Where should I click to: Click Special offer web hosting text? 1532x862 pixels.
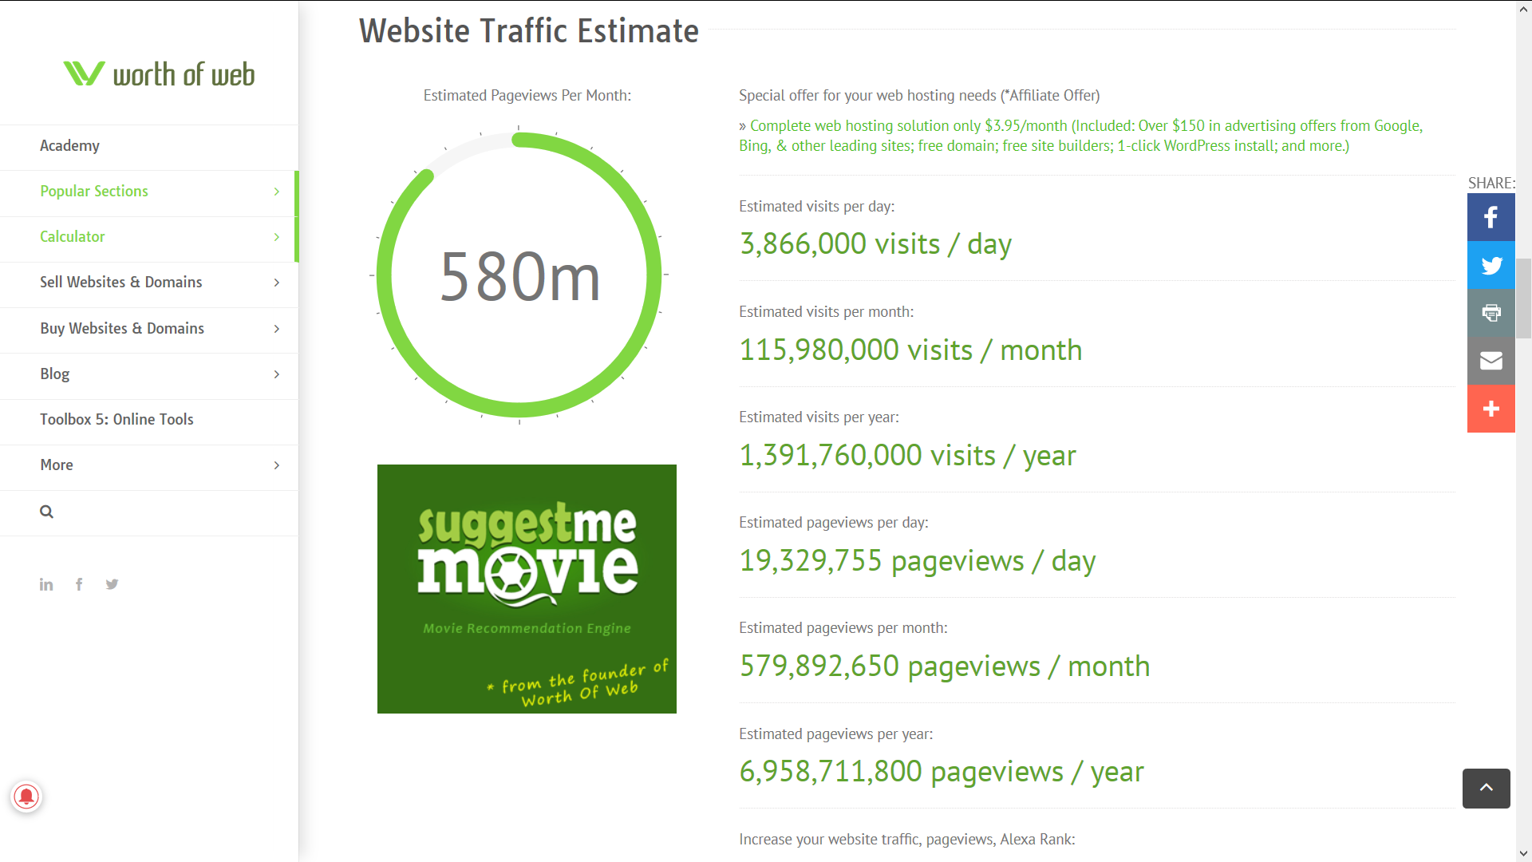(919, 96)
